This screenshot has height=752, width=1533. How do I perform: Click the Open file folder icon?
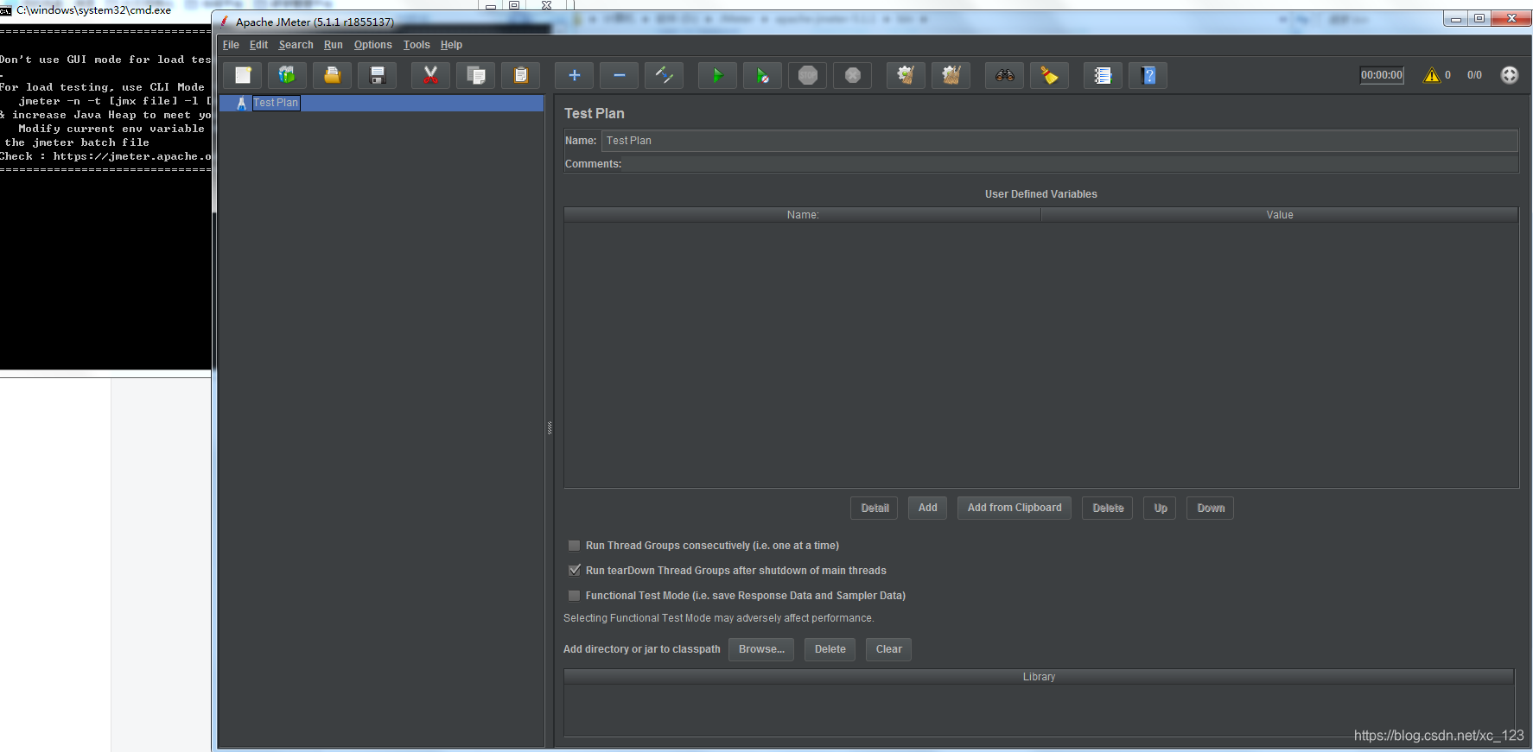pos(332,76)
